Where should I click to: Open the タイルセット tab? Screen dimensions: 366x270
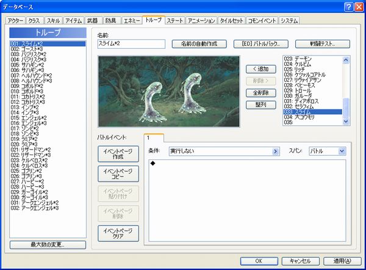tap(232, 21)
